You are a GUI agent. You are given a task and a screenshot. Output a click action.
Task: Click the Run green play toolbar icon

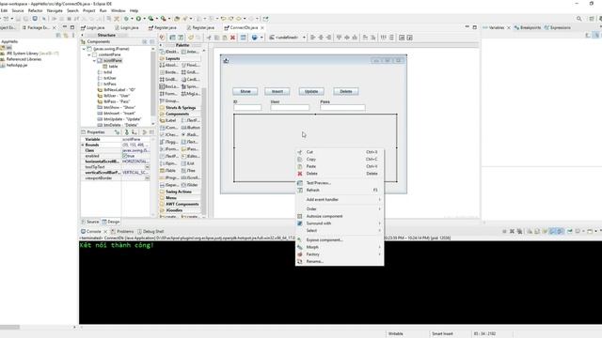tap(138, 19)
